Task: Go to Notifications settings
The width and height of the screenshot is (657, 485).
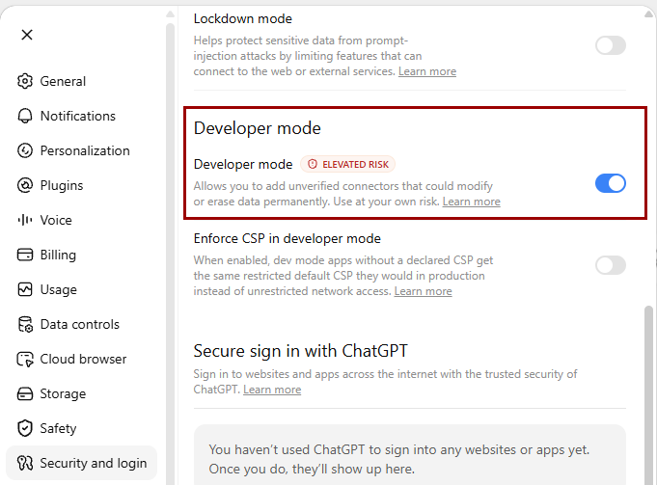Action: [82, 116]
